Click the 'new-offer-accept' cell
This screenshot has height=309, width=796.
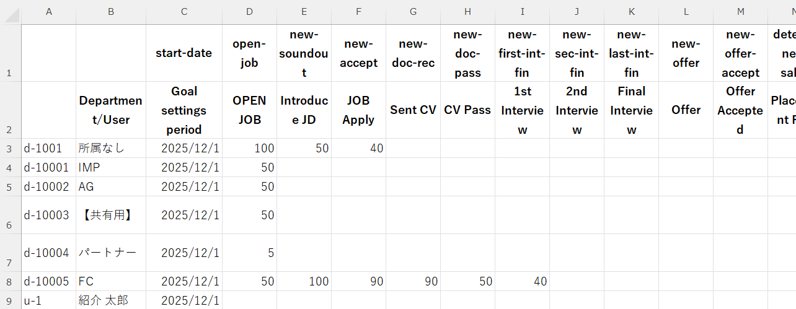[x=740, y=53]
